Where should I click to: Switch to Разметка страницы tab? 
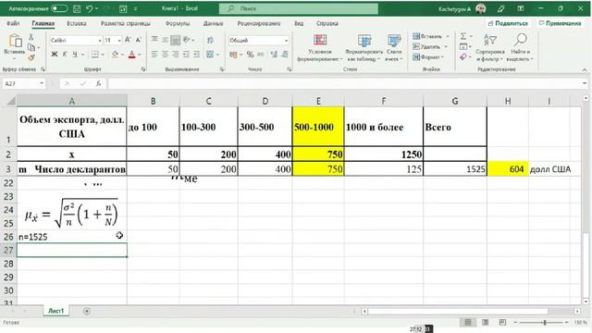(x=126, y=23)
